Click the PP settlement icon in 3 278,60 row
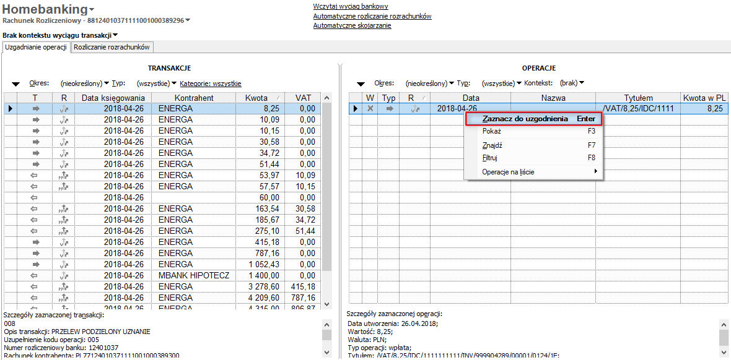This screenshot has height=360, width=731. pos(64,288)
